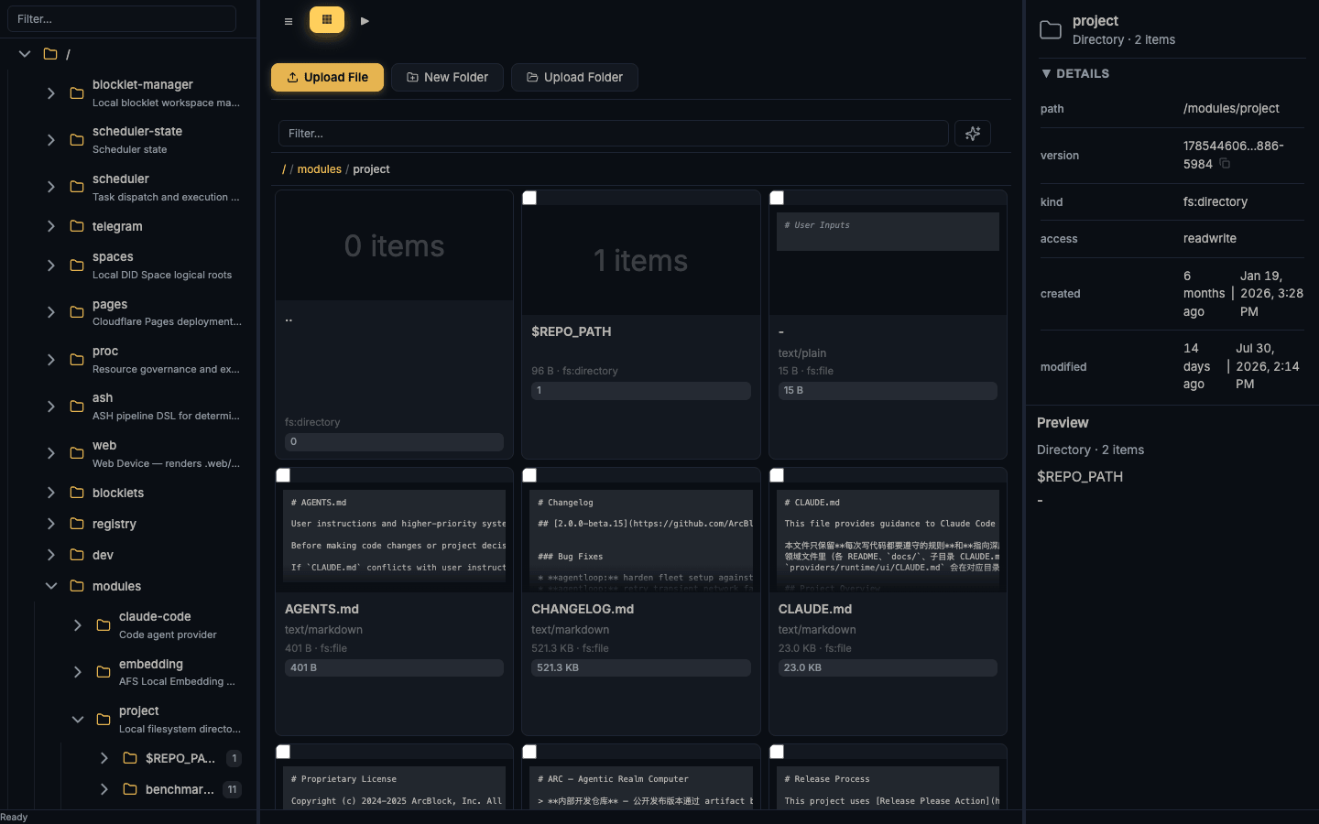The image size is (1319, 824).
Task: Click the ash folder icon
Action: pos(77,407)
